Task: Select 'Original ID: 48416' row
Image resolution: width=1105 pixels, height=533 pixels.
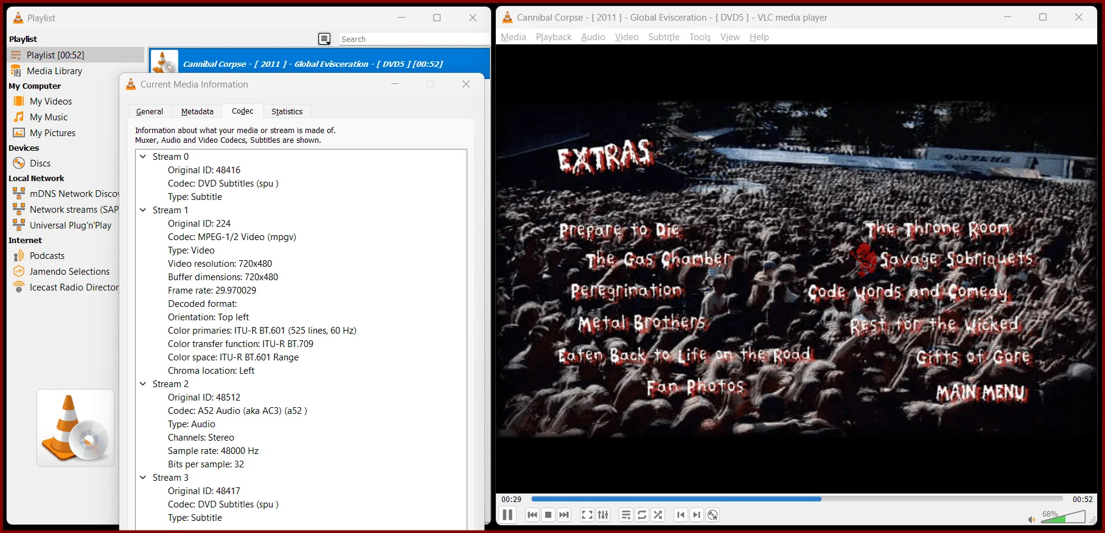Action: 204,170
